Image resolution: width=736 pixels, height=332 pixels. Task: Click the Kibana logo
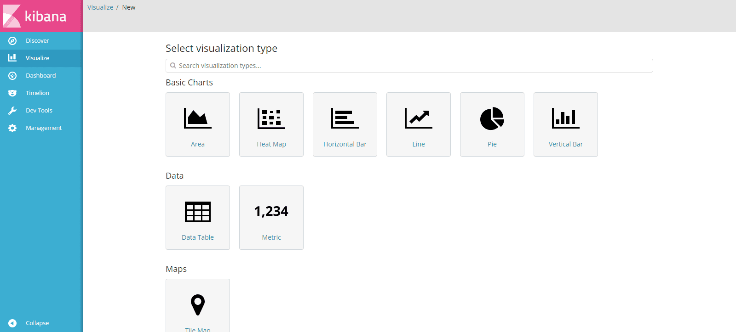pyautogui.click(x=35, y=16)
